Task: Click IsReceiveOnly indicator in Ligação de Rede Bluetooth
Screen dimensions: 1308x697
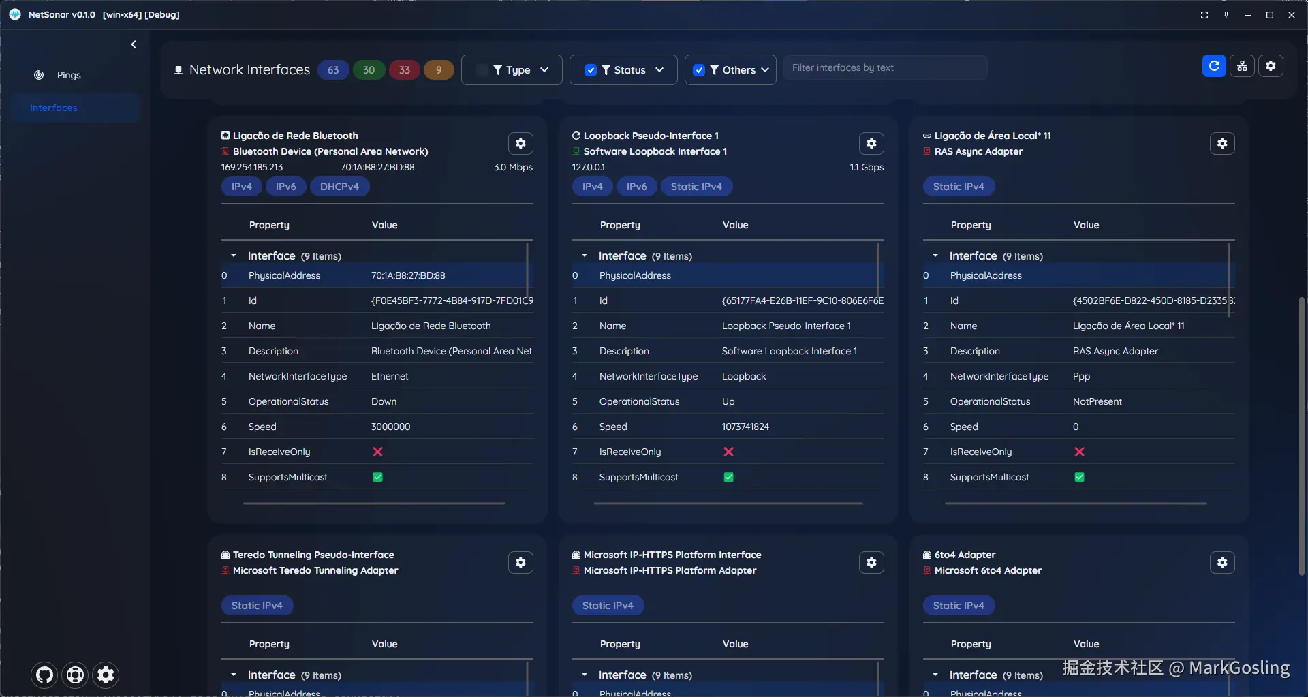Action: (378, 452)
